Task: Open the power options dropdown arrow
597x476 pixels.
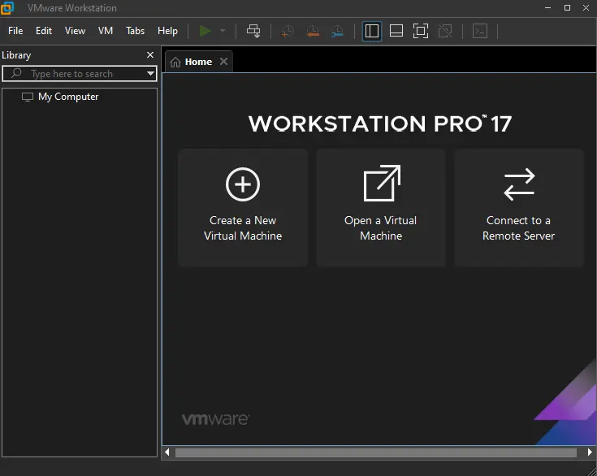Action: [x=223, y=31]
